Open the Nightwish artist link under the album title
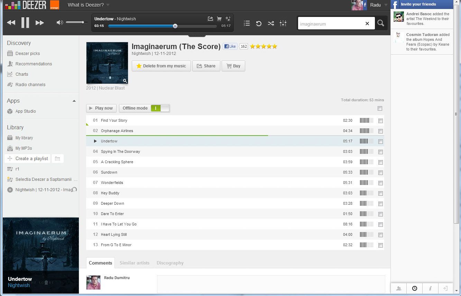Image resolution: width=461 pixels, height=296 pixels. click(x=141, y=54)
